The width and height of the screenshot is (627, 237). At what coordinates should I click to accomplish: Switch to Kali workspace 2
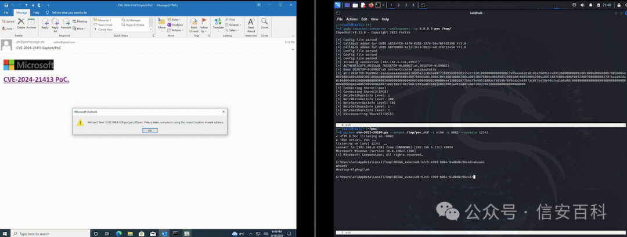coord(399,5)
